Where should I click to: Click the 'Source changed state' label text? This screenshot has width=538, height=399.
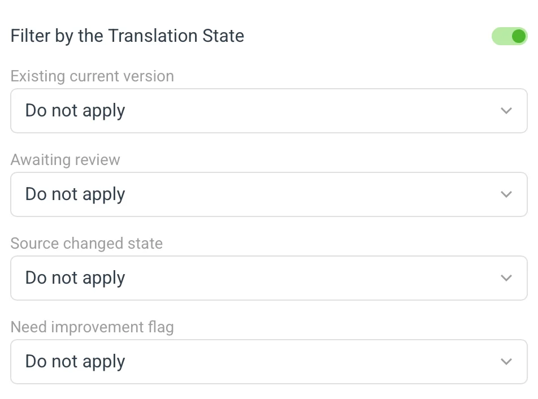[86, 244]
